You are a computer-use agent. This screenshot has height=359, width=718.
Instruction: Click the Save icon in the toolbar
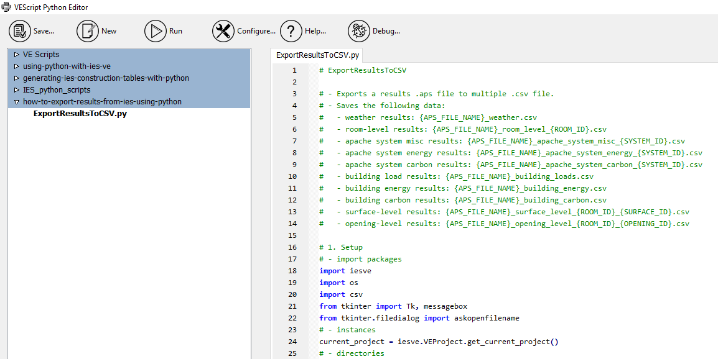pyautogui.click(x=19, y=30)
